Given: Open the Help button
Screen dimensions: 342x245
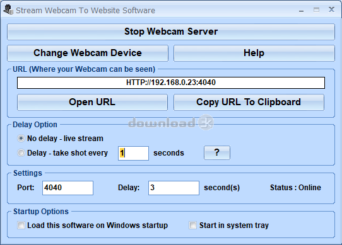Looking at the screenshot, I should coord(254,53).
